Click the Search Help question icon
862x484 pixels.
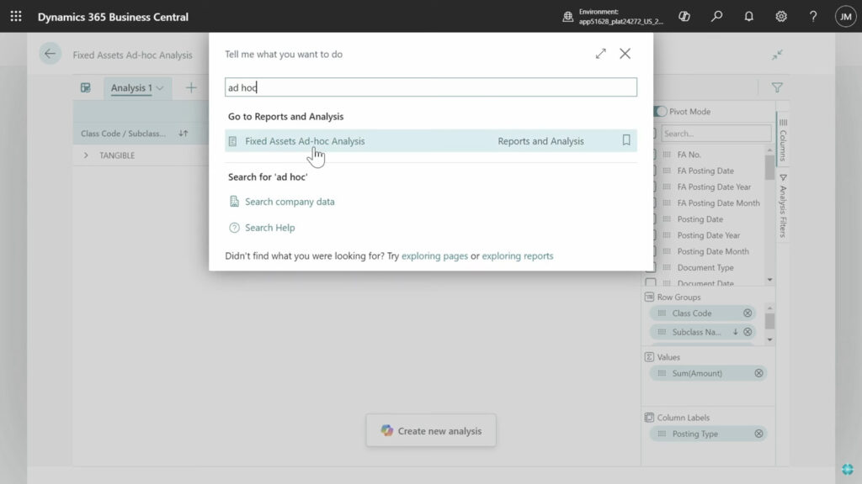(x=234, y=227)
